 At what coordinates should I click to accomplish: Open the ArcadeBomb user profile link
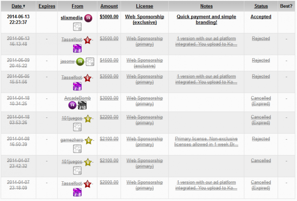(x=77, y=98)
